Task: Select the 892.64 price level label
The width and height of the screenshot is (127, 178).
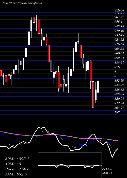Action: pos(119,58)
